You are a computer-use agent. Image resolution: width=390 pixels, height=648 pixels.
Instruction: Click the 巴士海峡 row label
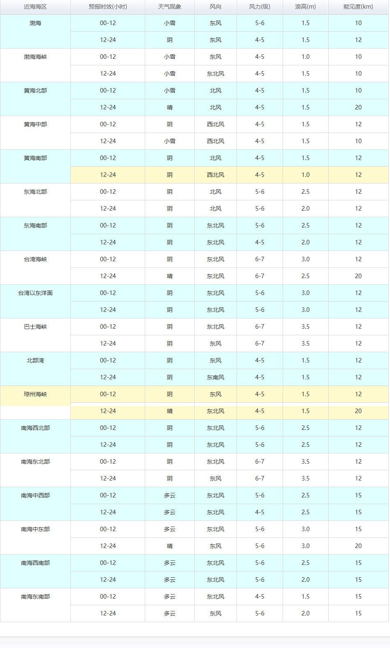point(35,327)
